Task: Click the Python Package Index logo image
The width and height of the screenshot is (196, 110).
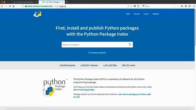Action: (x=55, y=88)
